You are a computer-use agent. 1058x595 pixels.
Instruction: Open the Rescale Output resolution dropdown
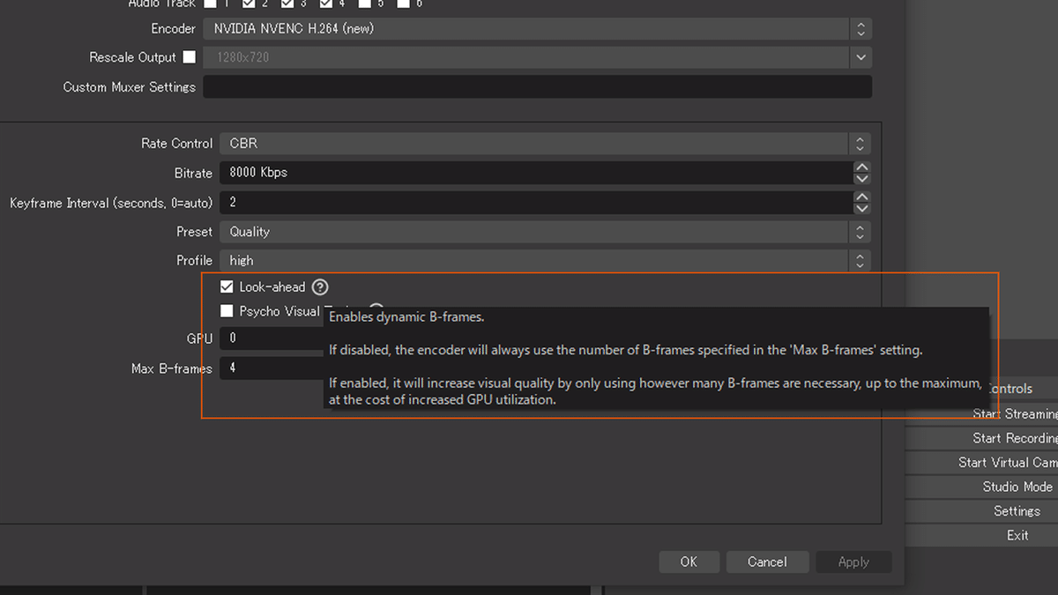pos(537,57)
